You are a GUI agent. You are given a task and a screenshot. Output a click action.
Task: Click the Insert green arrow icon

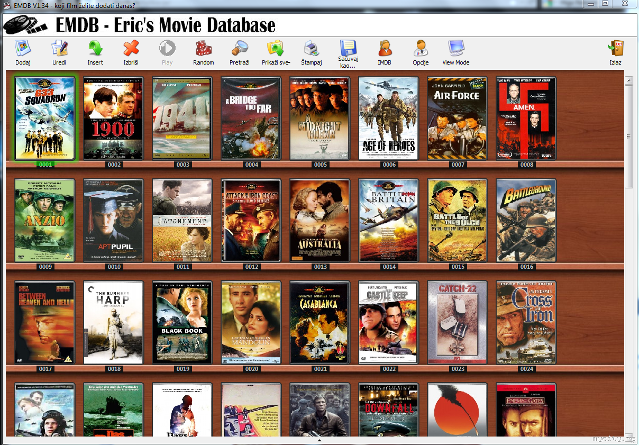click(x=95, y=48)
